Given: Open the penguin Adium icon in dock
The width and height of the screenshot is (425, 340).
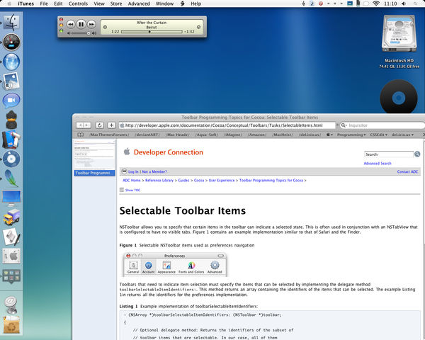Looking at the screenshot, I should (x=11, y=119).
